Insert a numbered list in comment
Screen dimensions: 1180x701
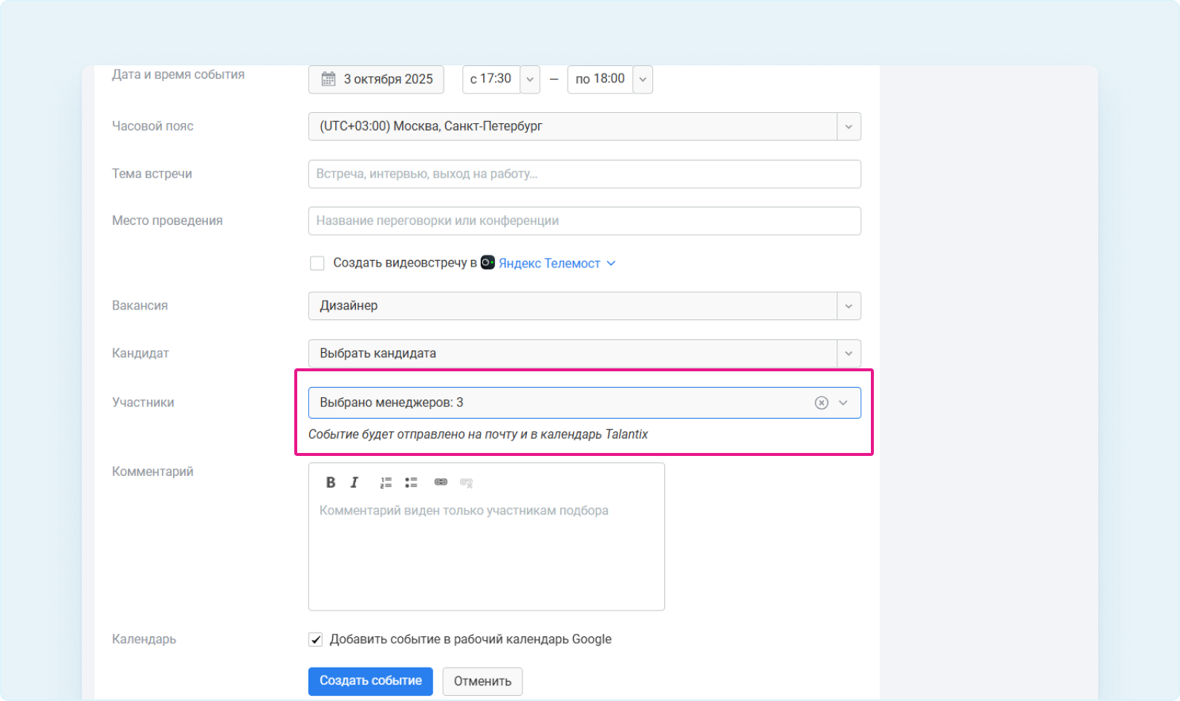(x=386, y=483)
